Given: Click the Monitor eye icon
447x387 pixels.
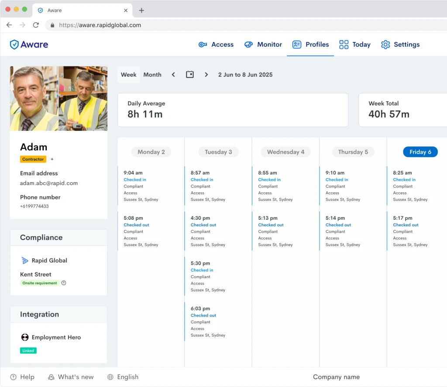Looking at the screenshot, I should [248, 45].
